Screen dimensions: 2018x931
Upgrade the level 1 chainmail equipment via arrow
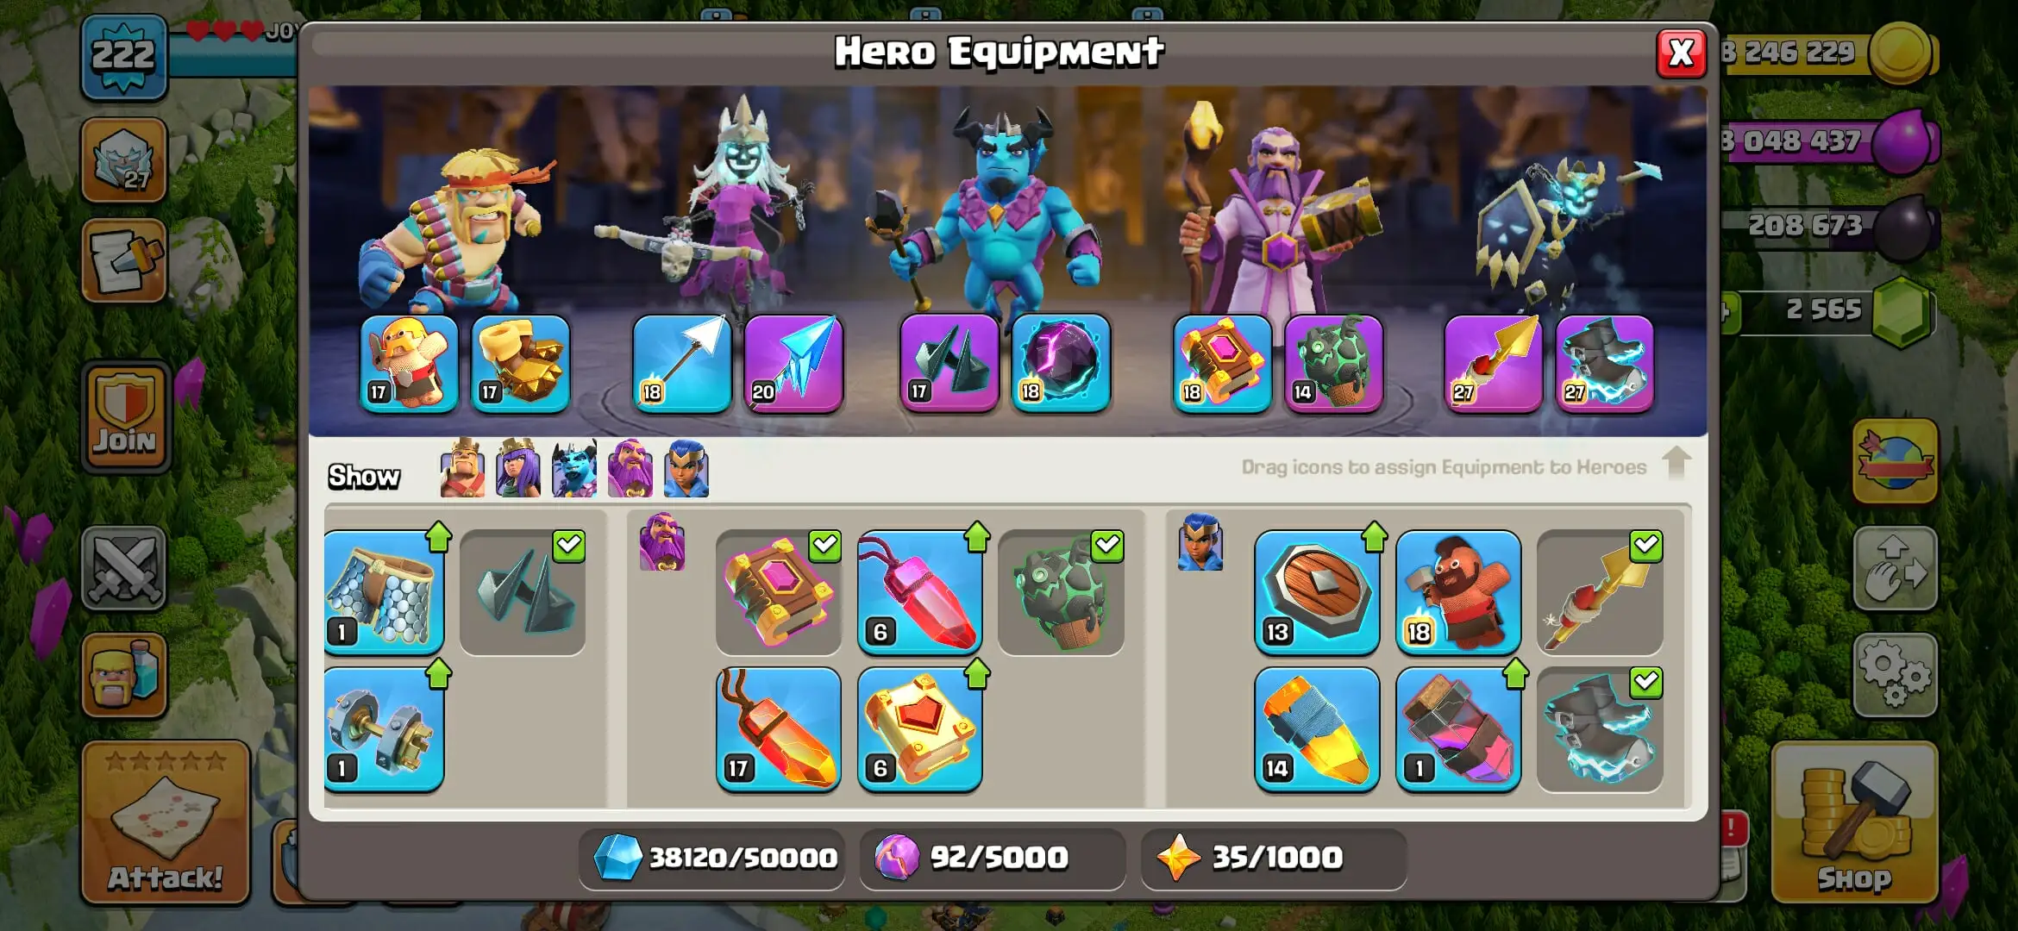pos(439,537)
